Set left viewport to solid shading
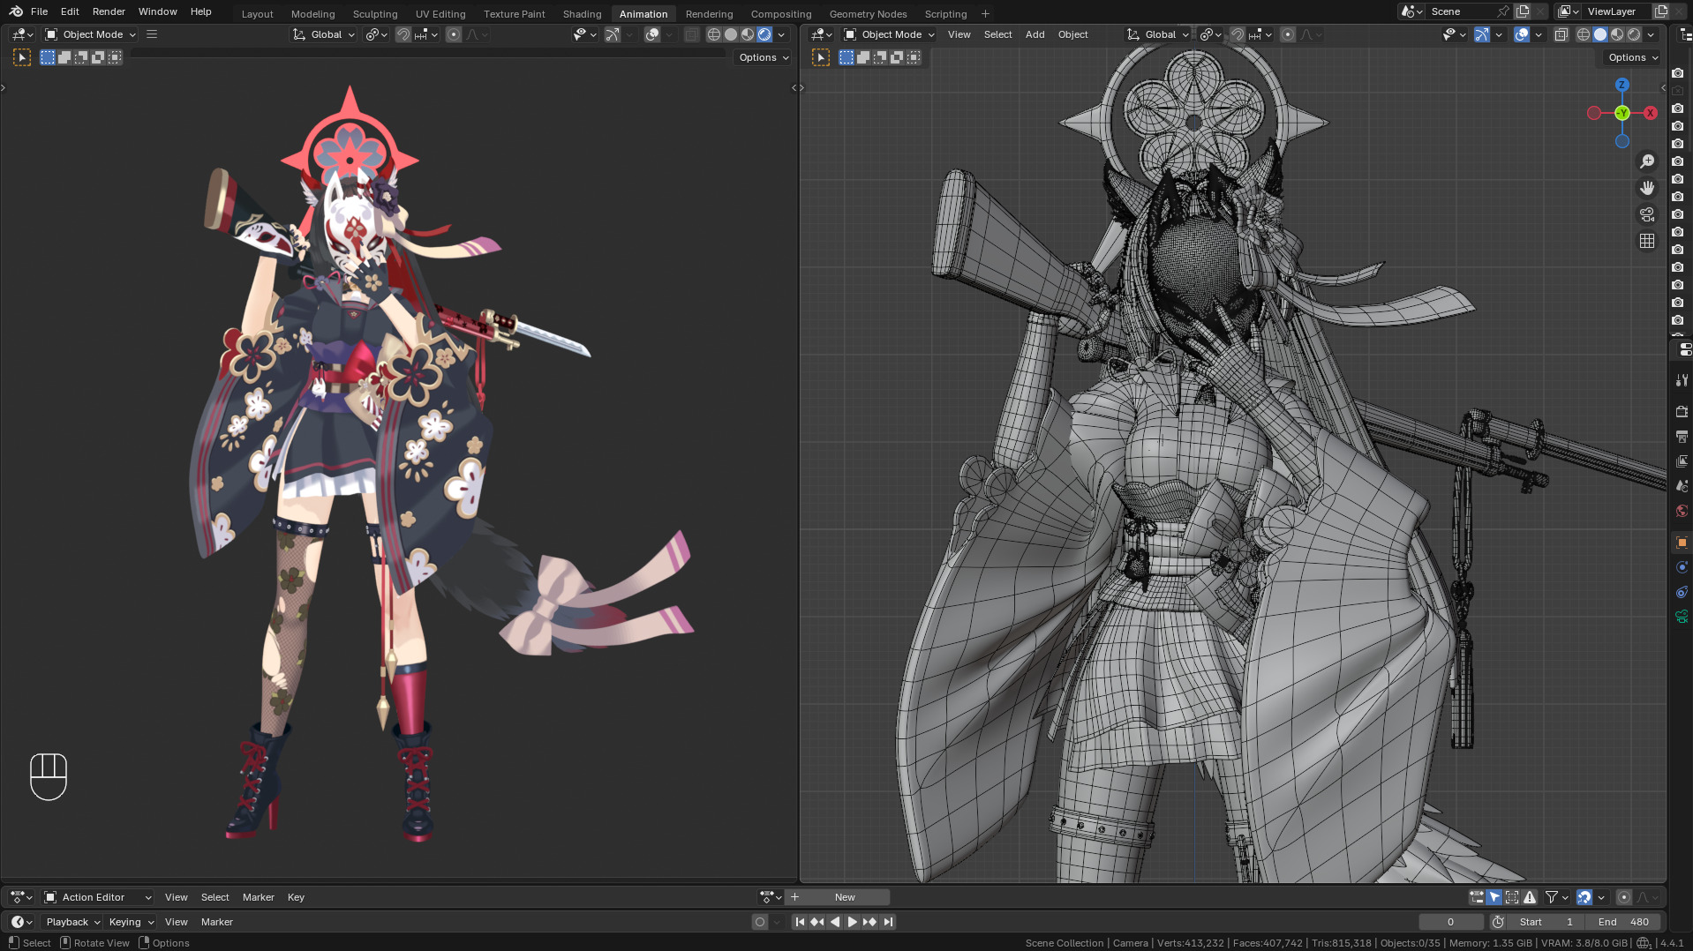Viewport: 1693px width, 951px height. pyautogui.click(x=731, y=34)
